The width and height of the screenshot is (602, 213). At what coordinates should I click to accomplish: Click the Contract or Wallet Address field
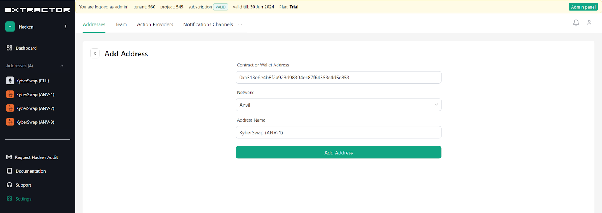coord(338,77)
